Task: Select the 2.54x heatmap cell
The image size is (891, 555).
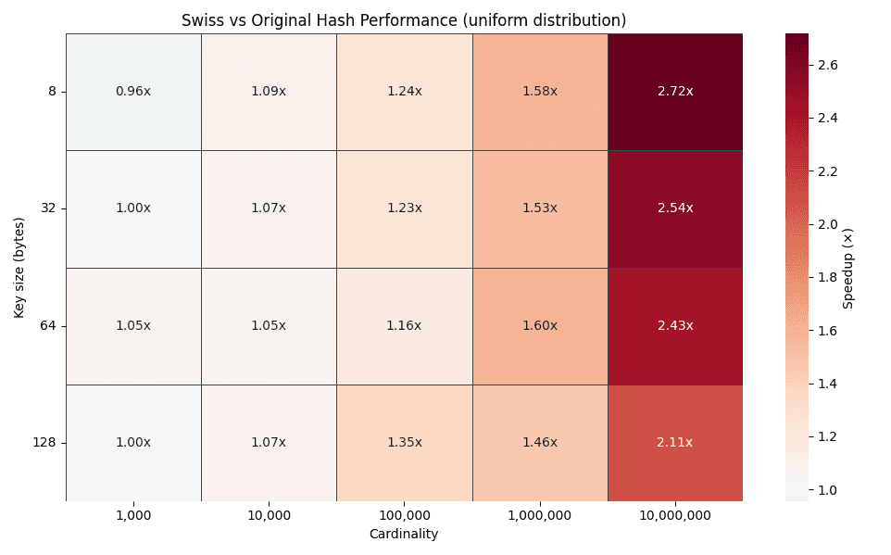Action: click(675, 208)
